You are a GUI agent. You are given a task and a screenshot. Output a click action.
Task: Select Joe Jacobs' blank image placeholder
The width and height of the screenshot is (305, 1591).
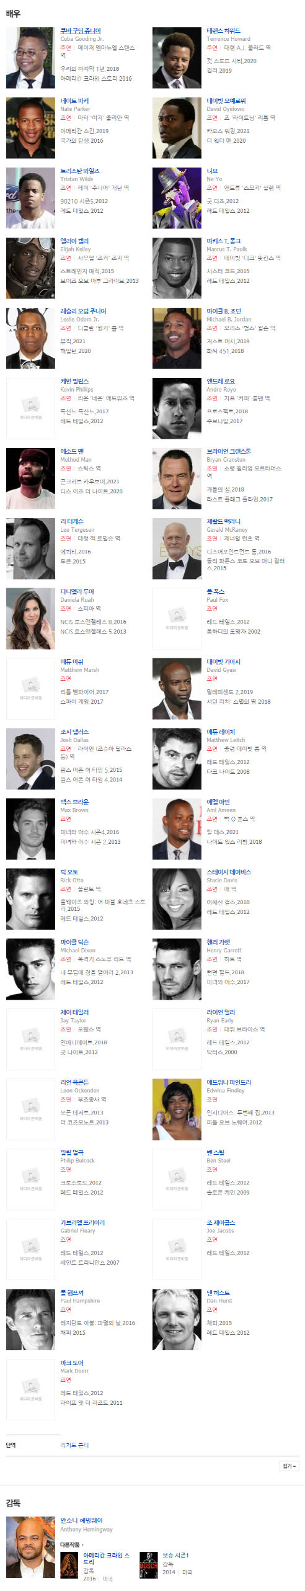click(177, 1250)
